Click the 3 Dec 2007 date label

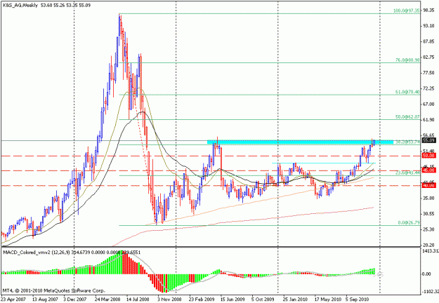75,299
